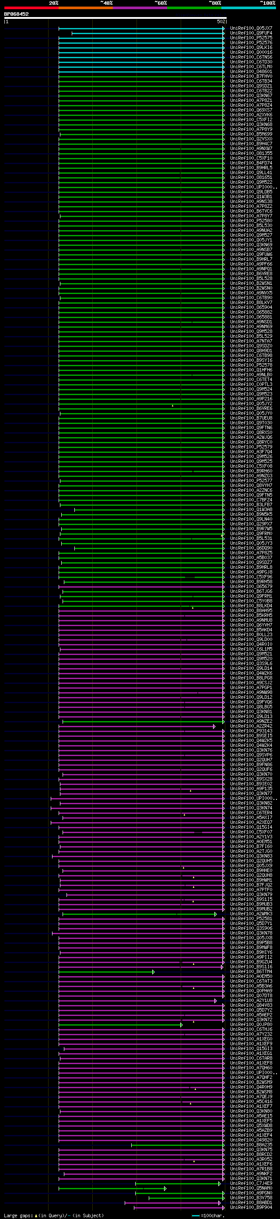
Task: Select hit UniRef100_B9HHE0
Action: click(x=251, y=871)
